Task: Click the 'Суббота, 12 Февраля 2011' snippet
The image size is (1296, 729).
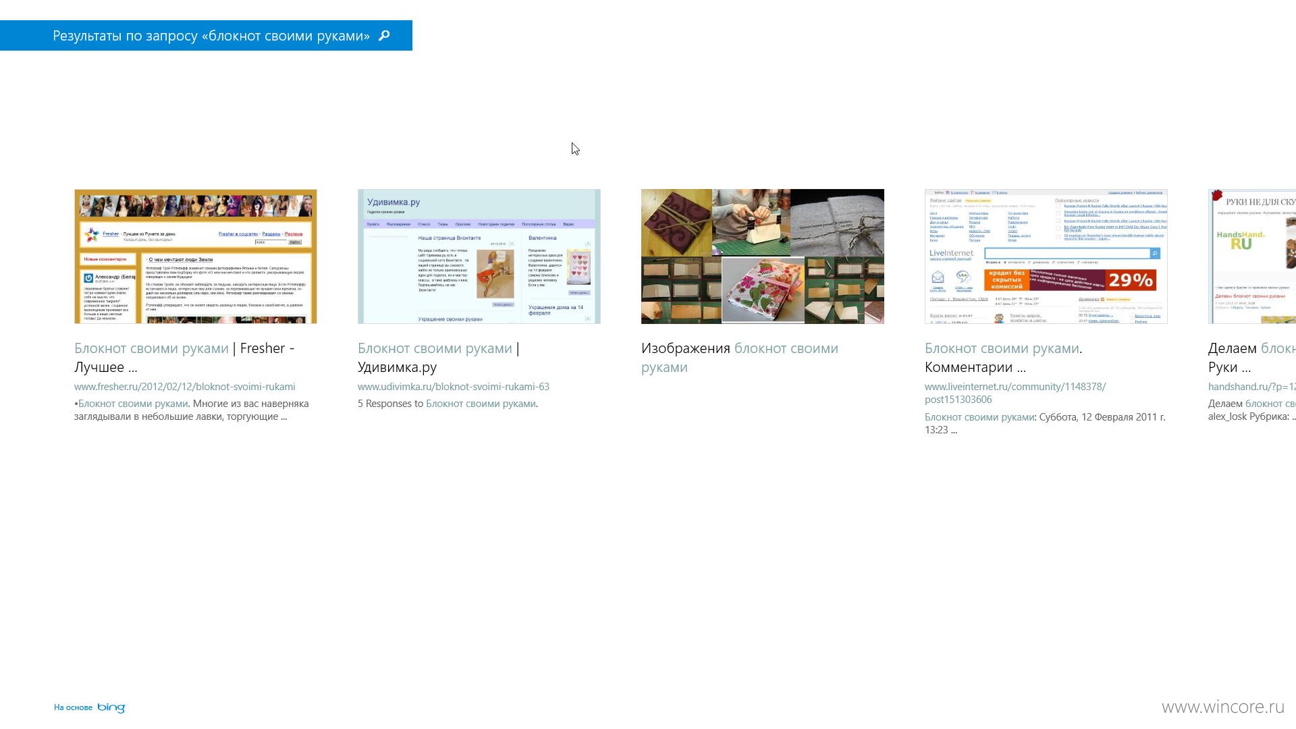Action: point(1045,423)
